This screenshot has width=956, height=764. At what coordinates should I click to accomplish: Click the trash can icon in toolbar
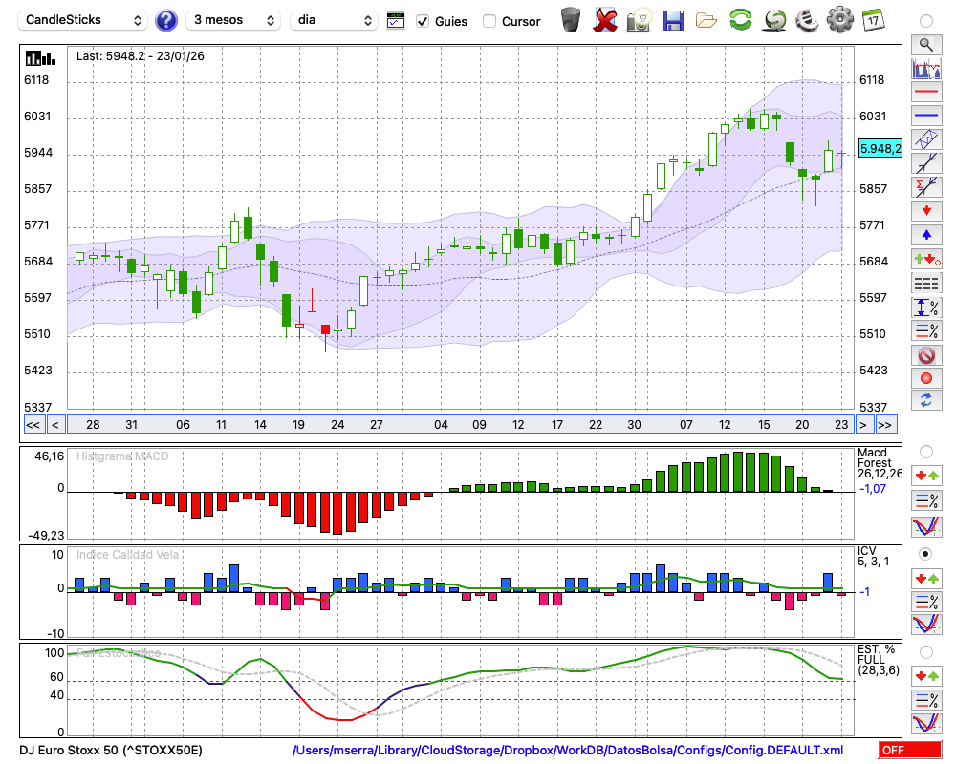[571, 20]
